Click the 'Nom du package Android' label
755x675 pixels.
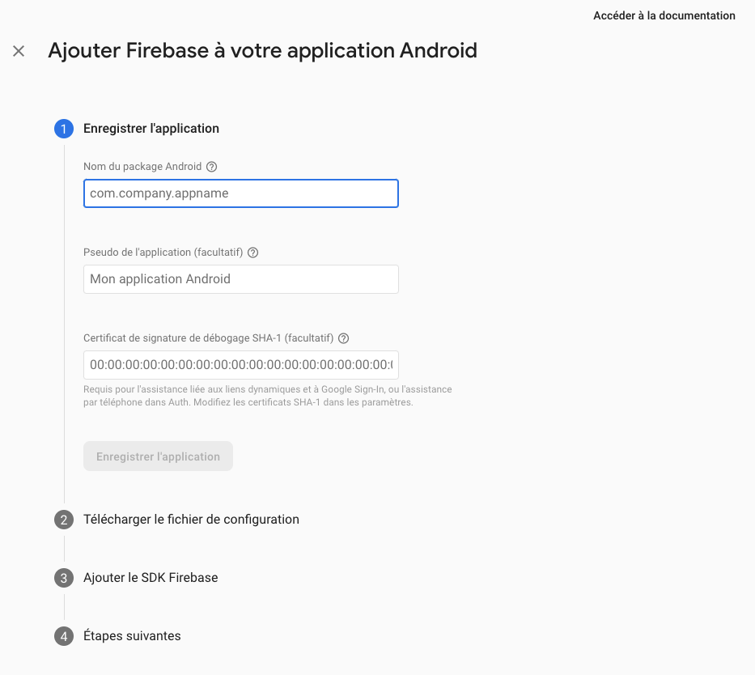click(x=142, y=167)
